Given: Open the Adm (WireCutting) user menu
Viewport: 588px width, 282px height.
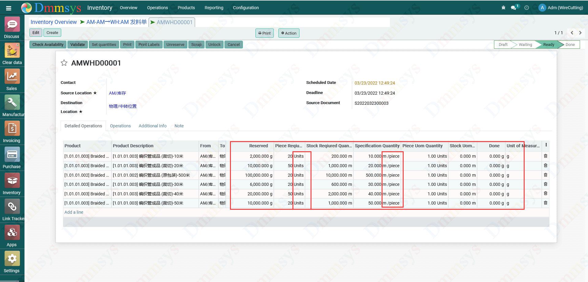Looking at the screenshot, I should coord(561,8).
